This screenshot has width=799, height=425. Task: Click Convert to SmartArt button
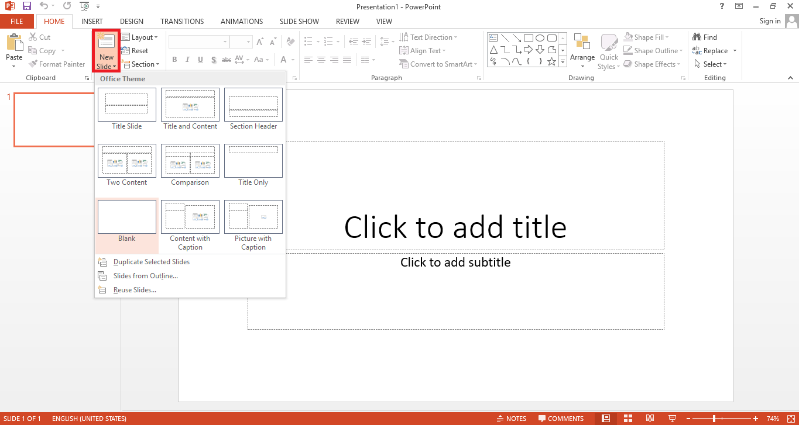click(x=438, y=64)
